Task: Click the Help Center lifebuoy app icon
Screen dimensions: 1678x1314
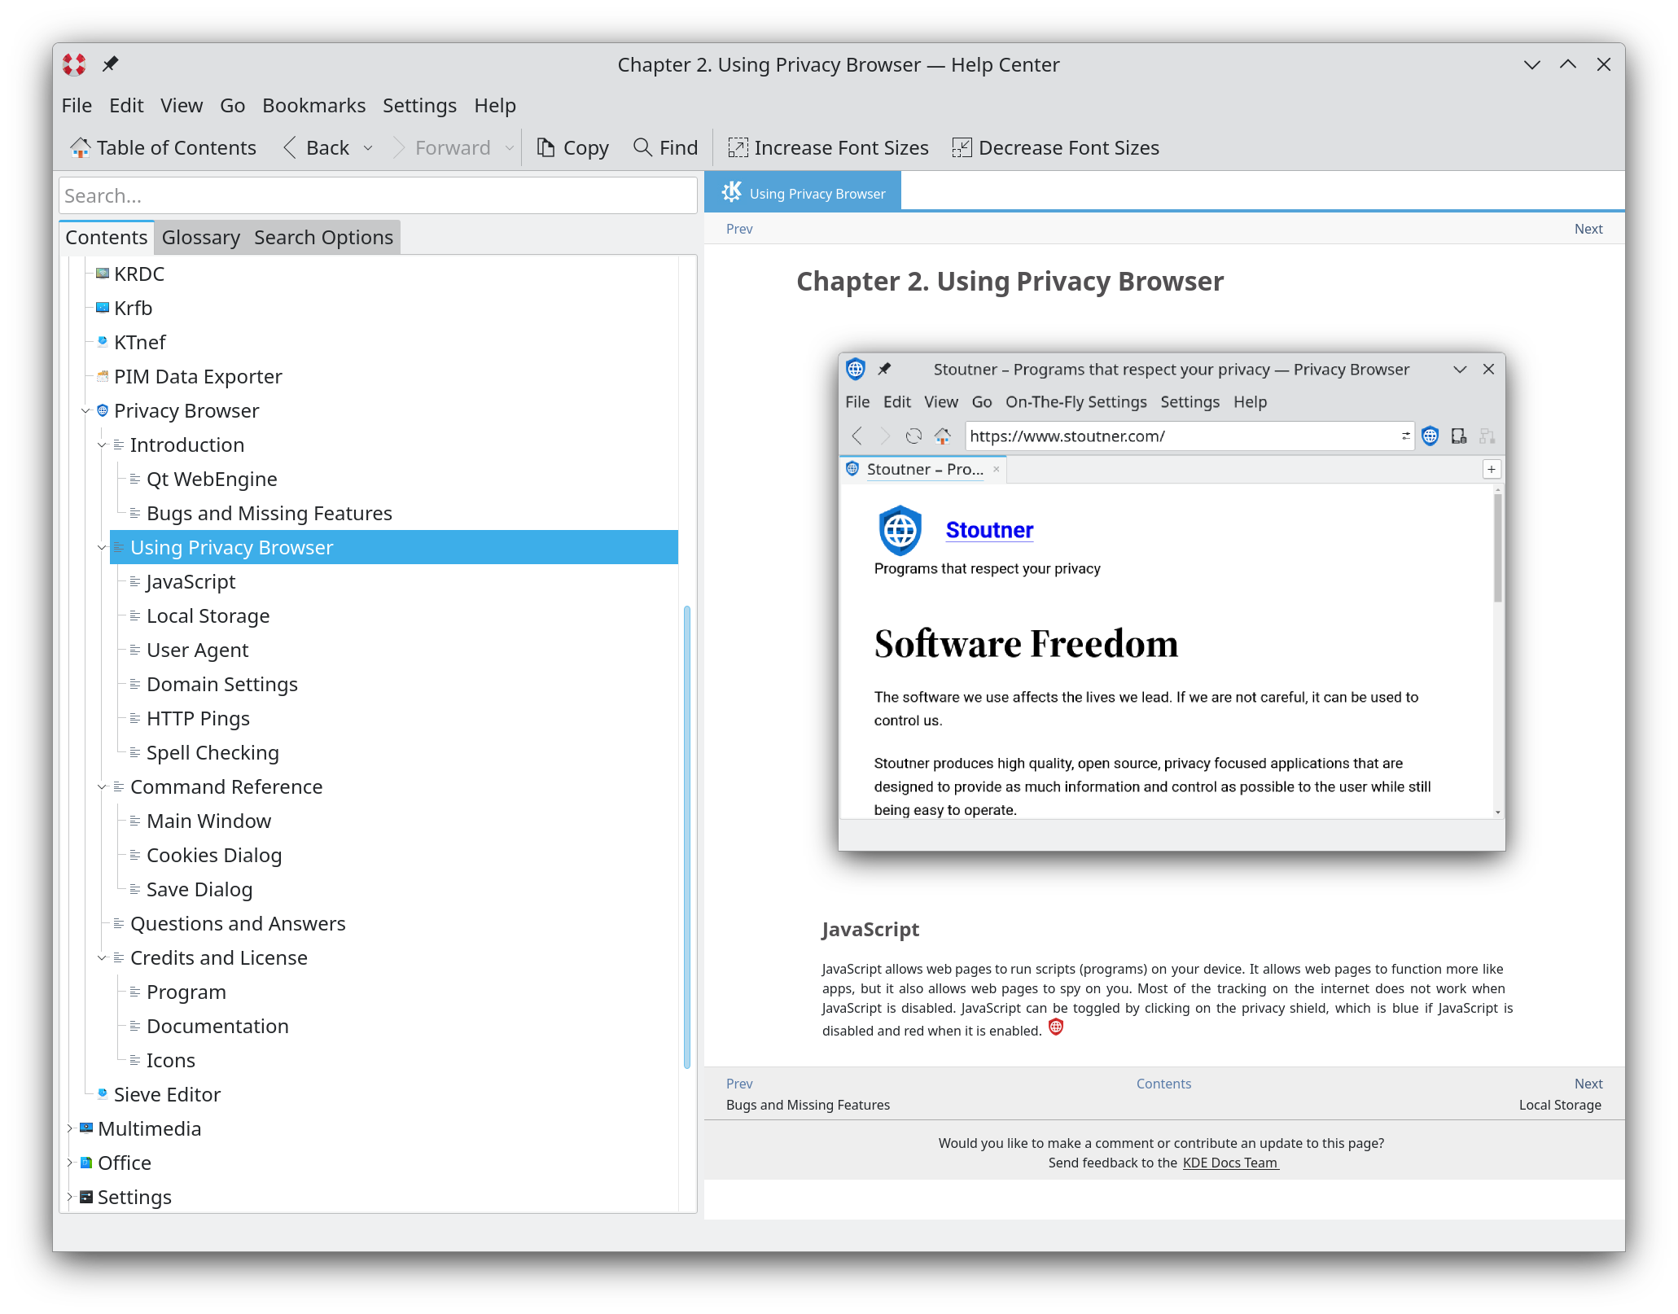Action: tap(74, 64)
